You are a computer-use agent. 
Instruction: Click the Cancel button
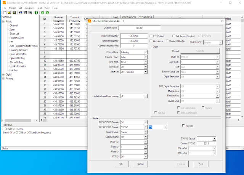[x=140, y=164]
